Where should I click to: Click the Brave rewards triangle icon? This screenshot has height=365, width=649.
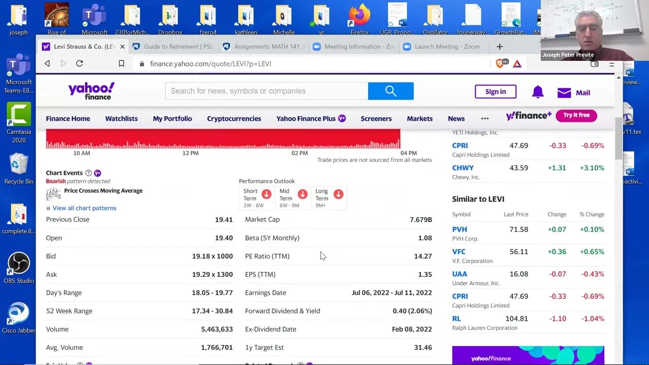[517, 63]
